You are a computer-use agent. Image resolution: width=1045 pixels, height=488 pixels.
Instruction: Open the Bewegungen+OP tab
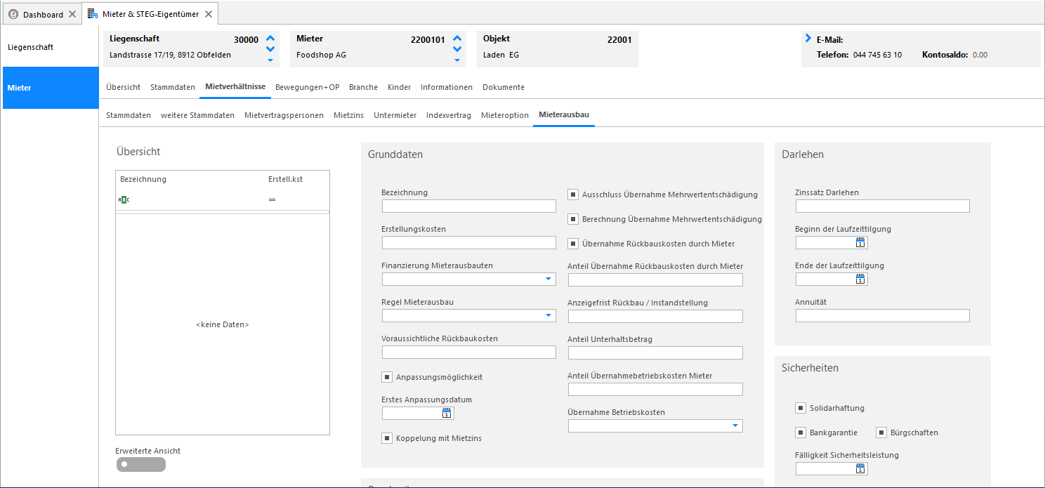pos(307,87)
